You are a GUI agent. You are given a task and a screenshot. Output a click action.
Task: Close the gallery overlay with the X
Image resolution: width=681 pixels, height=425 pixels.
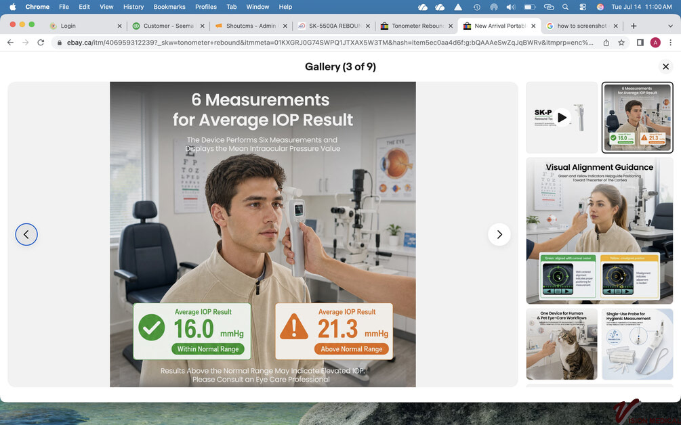point(665,67)
